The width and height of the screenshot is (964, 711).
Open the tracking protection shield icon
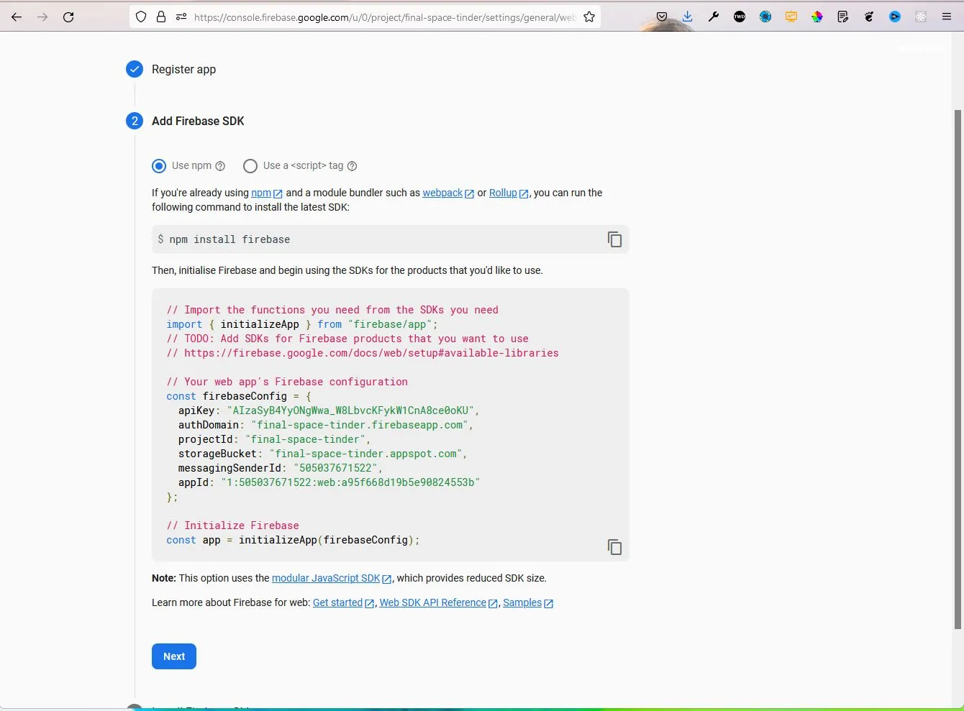(141, 17)
